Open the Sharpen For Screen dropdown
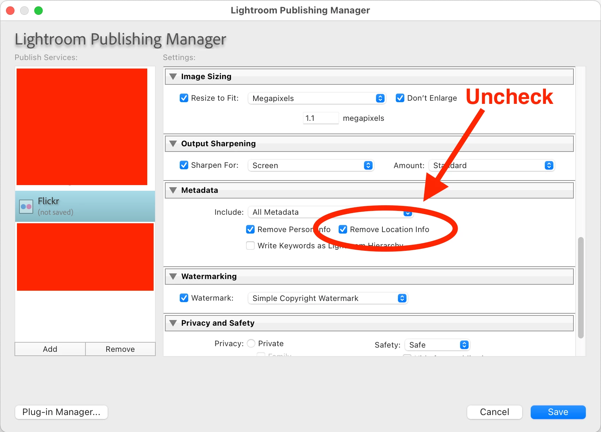 point(311,165)
